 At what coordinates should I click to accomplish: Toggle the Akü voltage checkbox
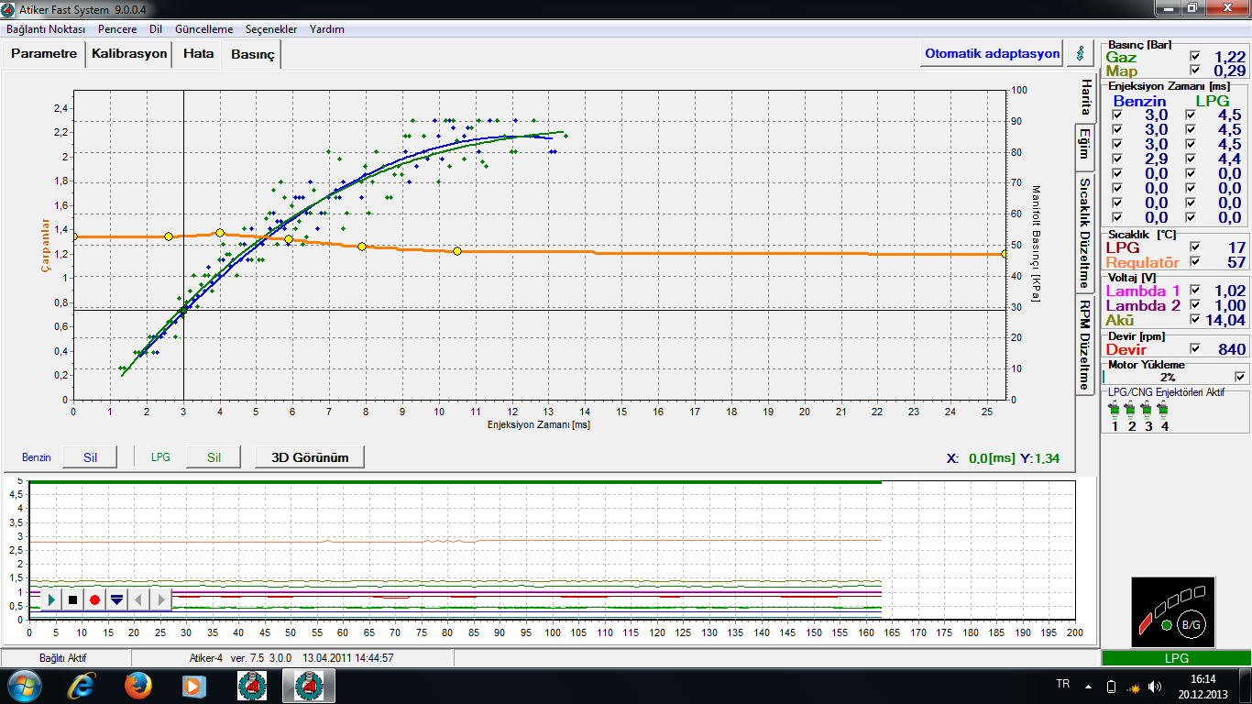pos(1194,320)
